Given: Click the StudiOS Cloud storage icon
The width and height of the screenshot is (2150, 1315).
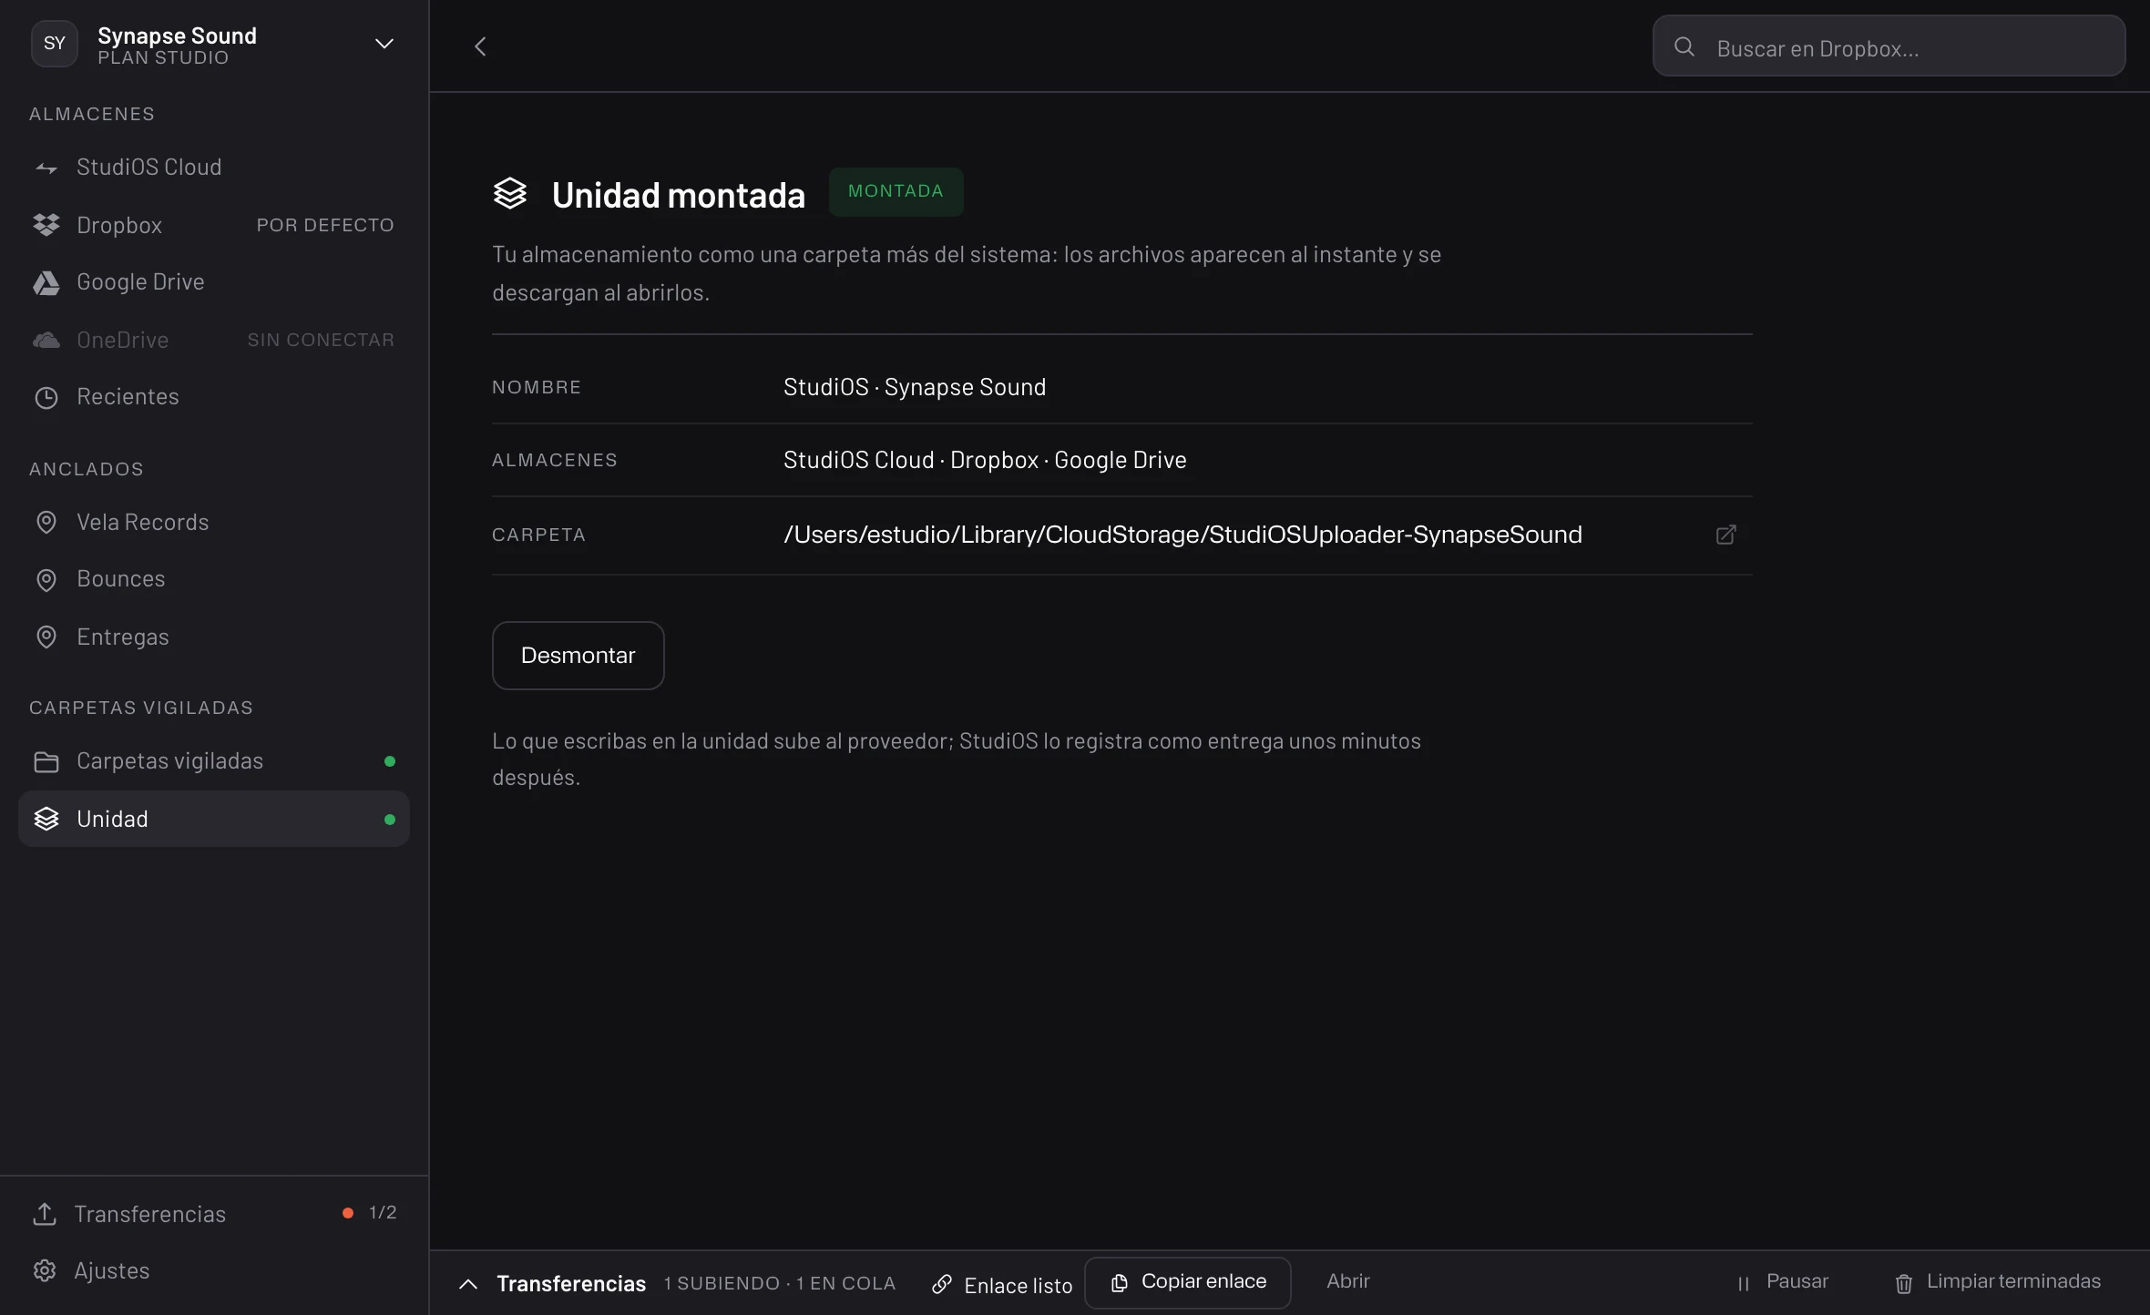Looking at the screenshot, I should point(46,168).
